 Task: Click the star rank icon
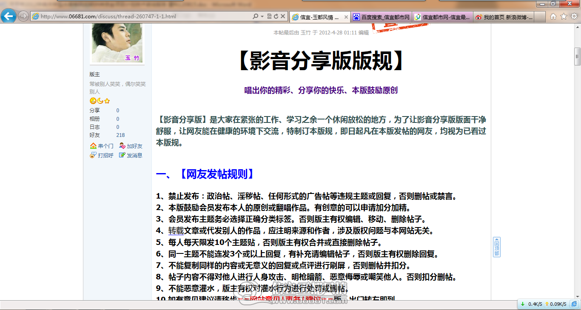(x=107, y=101)
